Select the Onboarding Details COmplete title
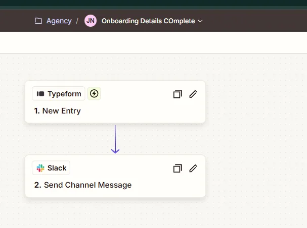The width and height of the screenshot is (307, 228). [x=148, y=21]
